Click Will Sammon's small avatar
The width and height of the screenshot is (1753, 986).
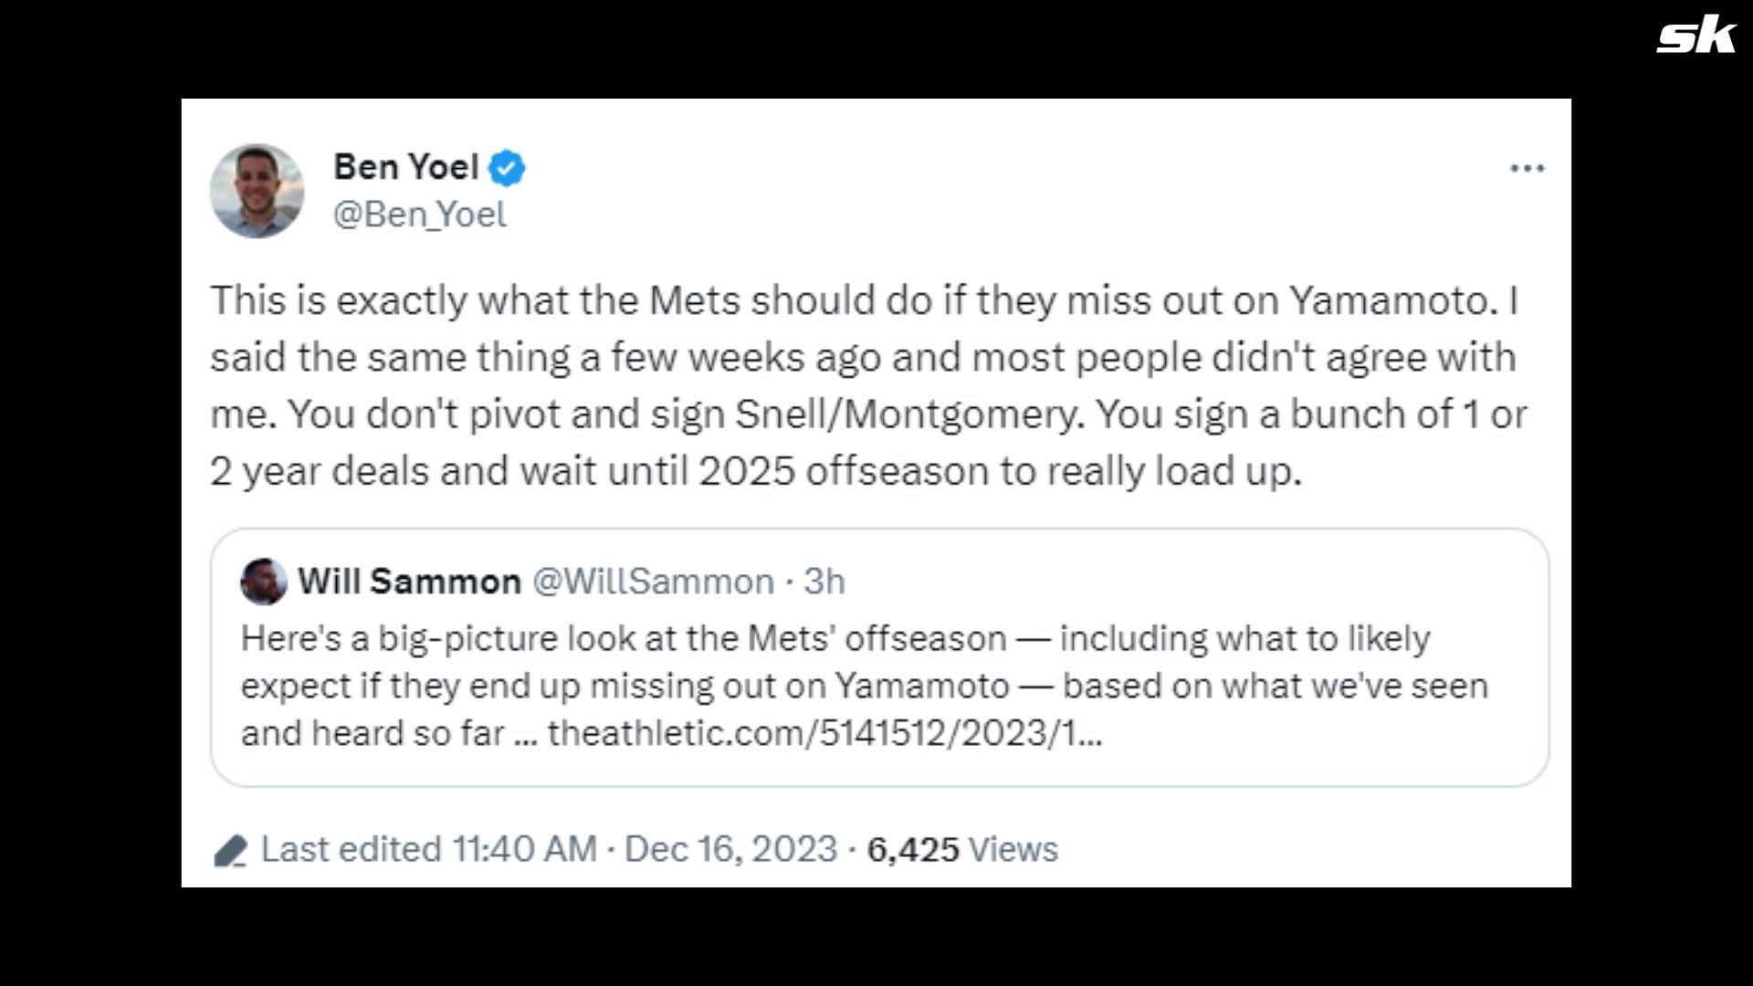click(263, 582)
